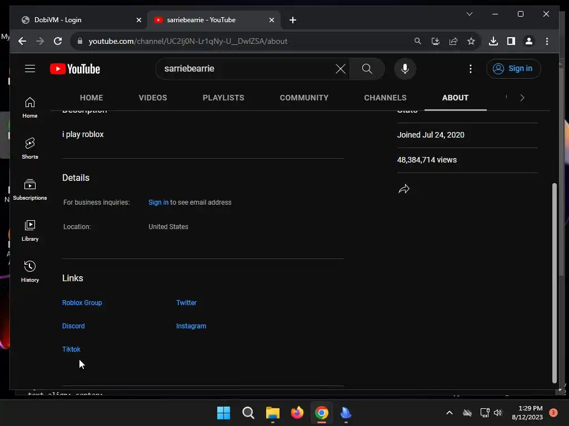Close the DobiVM - Login tab

(x=138, y=20)
